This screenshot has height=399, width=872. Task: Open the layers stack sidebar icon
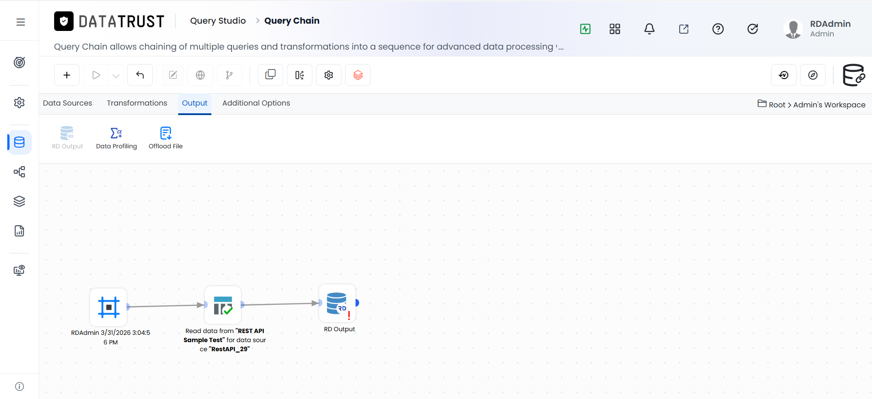point(19,201)
